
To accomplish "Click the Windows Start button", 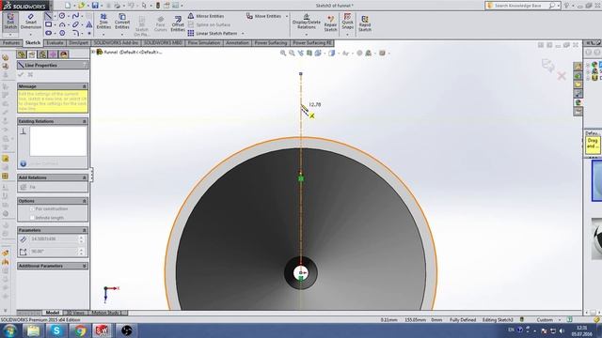I will (x=9, y=330).
